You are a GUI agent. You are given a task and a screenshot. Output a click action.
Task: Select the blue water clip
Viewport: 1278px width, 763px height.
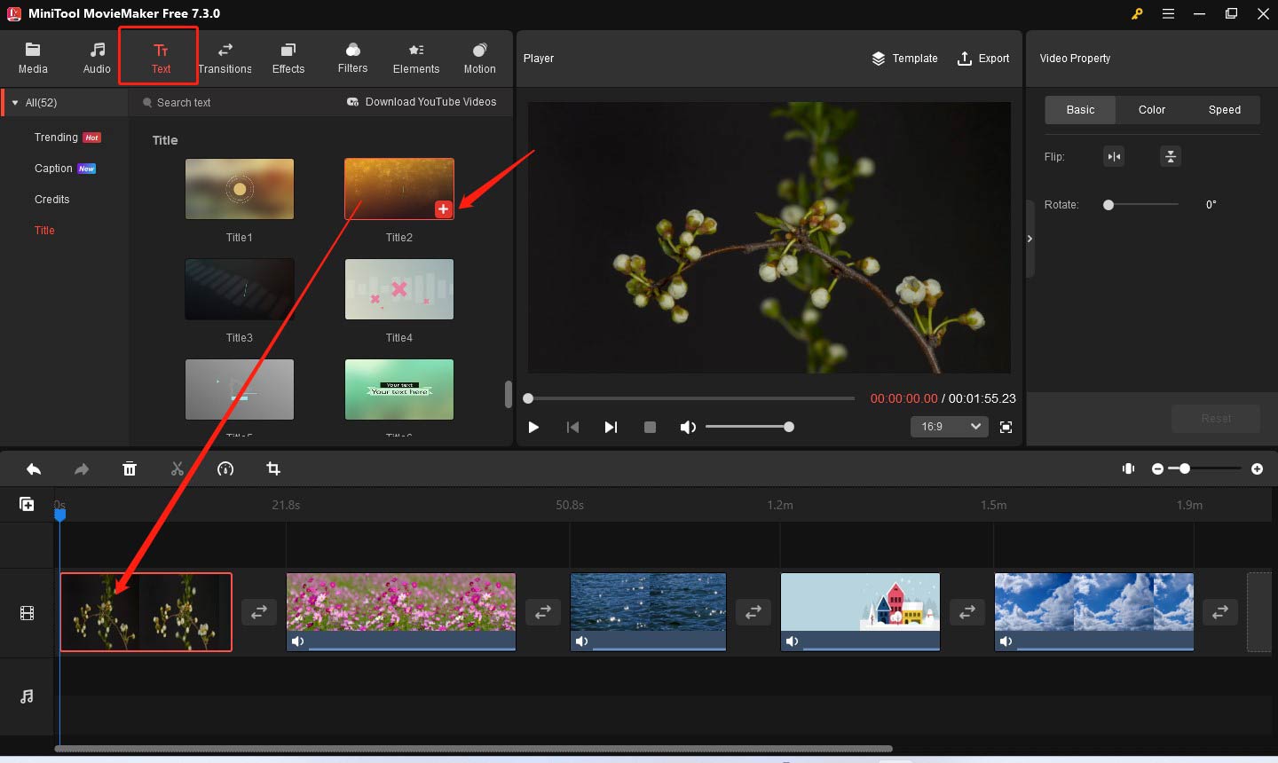(648, 612)
